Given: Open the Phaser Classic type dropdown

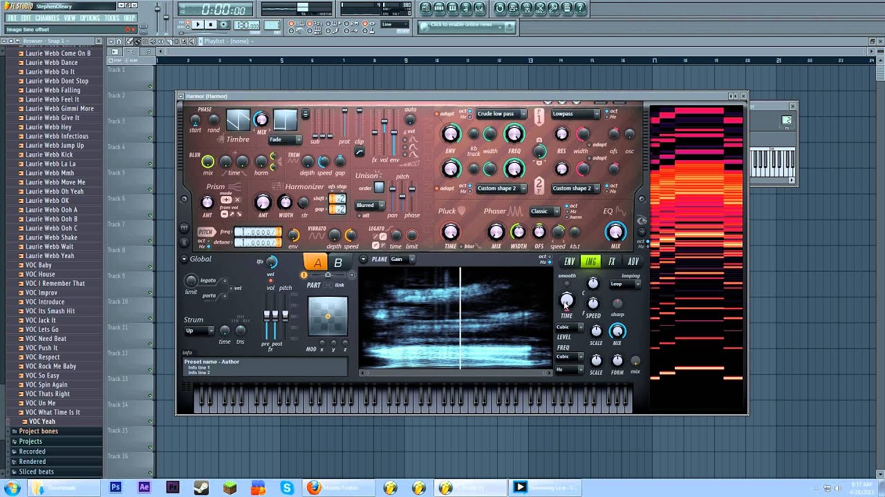Looking at the screenshot, I should 543,211.
